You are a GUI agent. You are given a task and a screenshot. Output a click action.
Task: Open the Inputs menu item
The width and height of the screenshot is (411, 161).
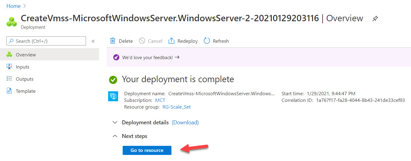tap(22, 67)
